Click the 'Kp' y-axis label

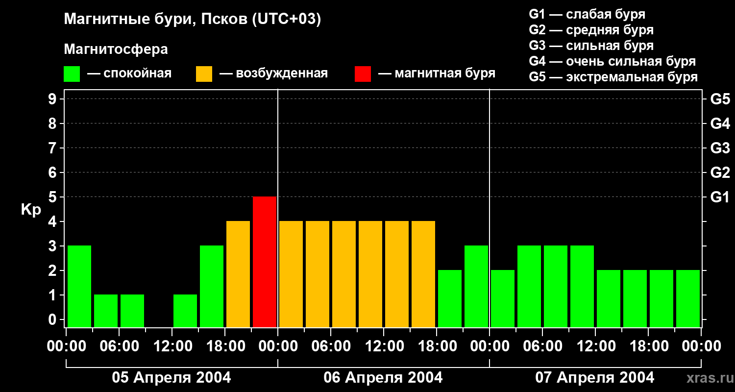pos(31,209)
